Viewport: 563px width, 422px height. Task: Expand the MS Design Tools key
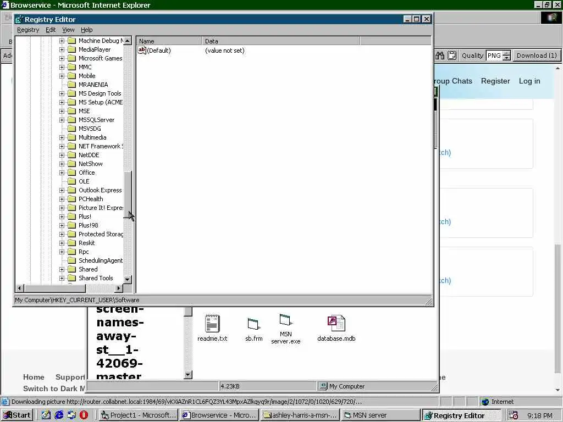pyautogui.click(x=62, y=93)
